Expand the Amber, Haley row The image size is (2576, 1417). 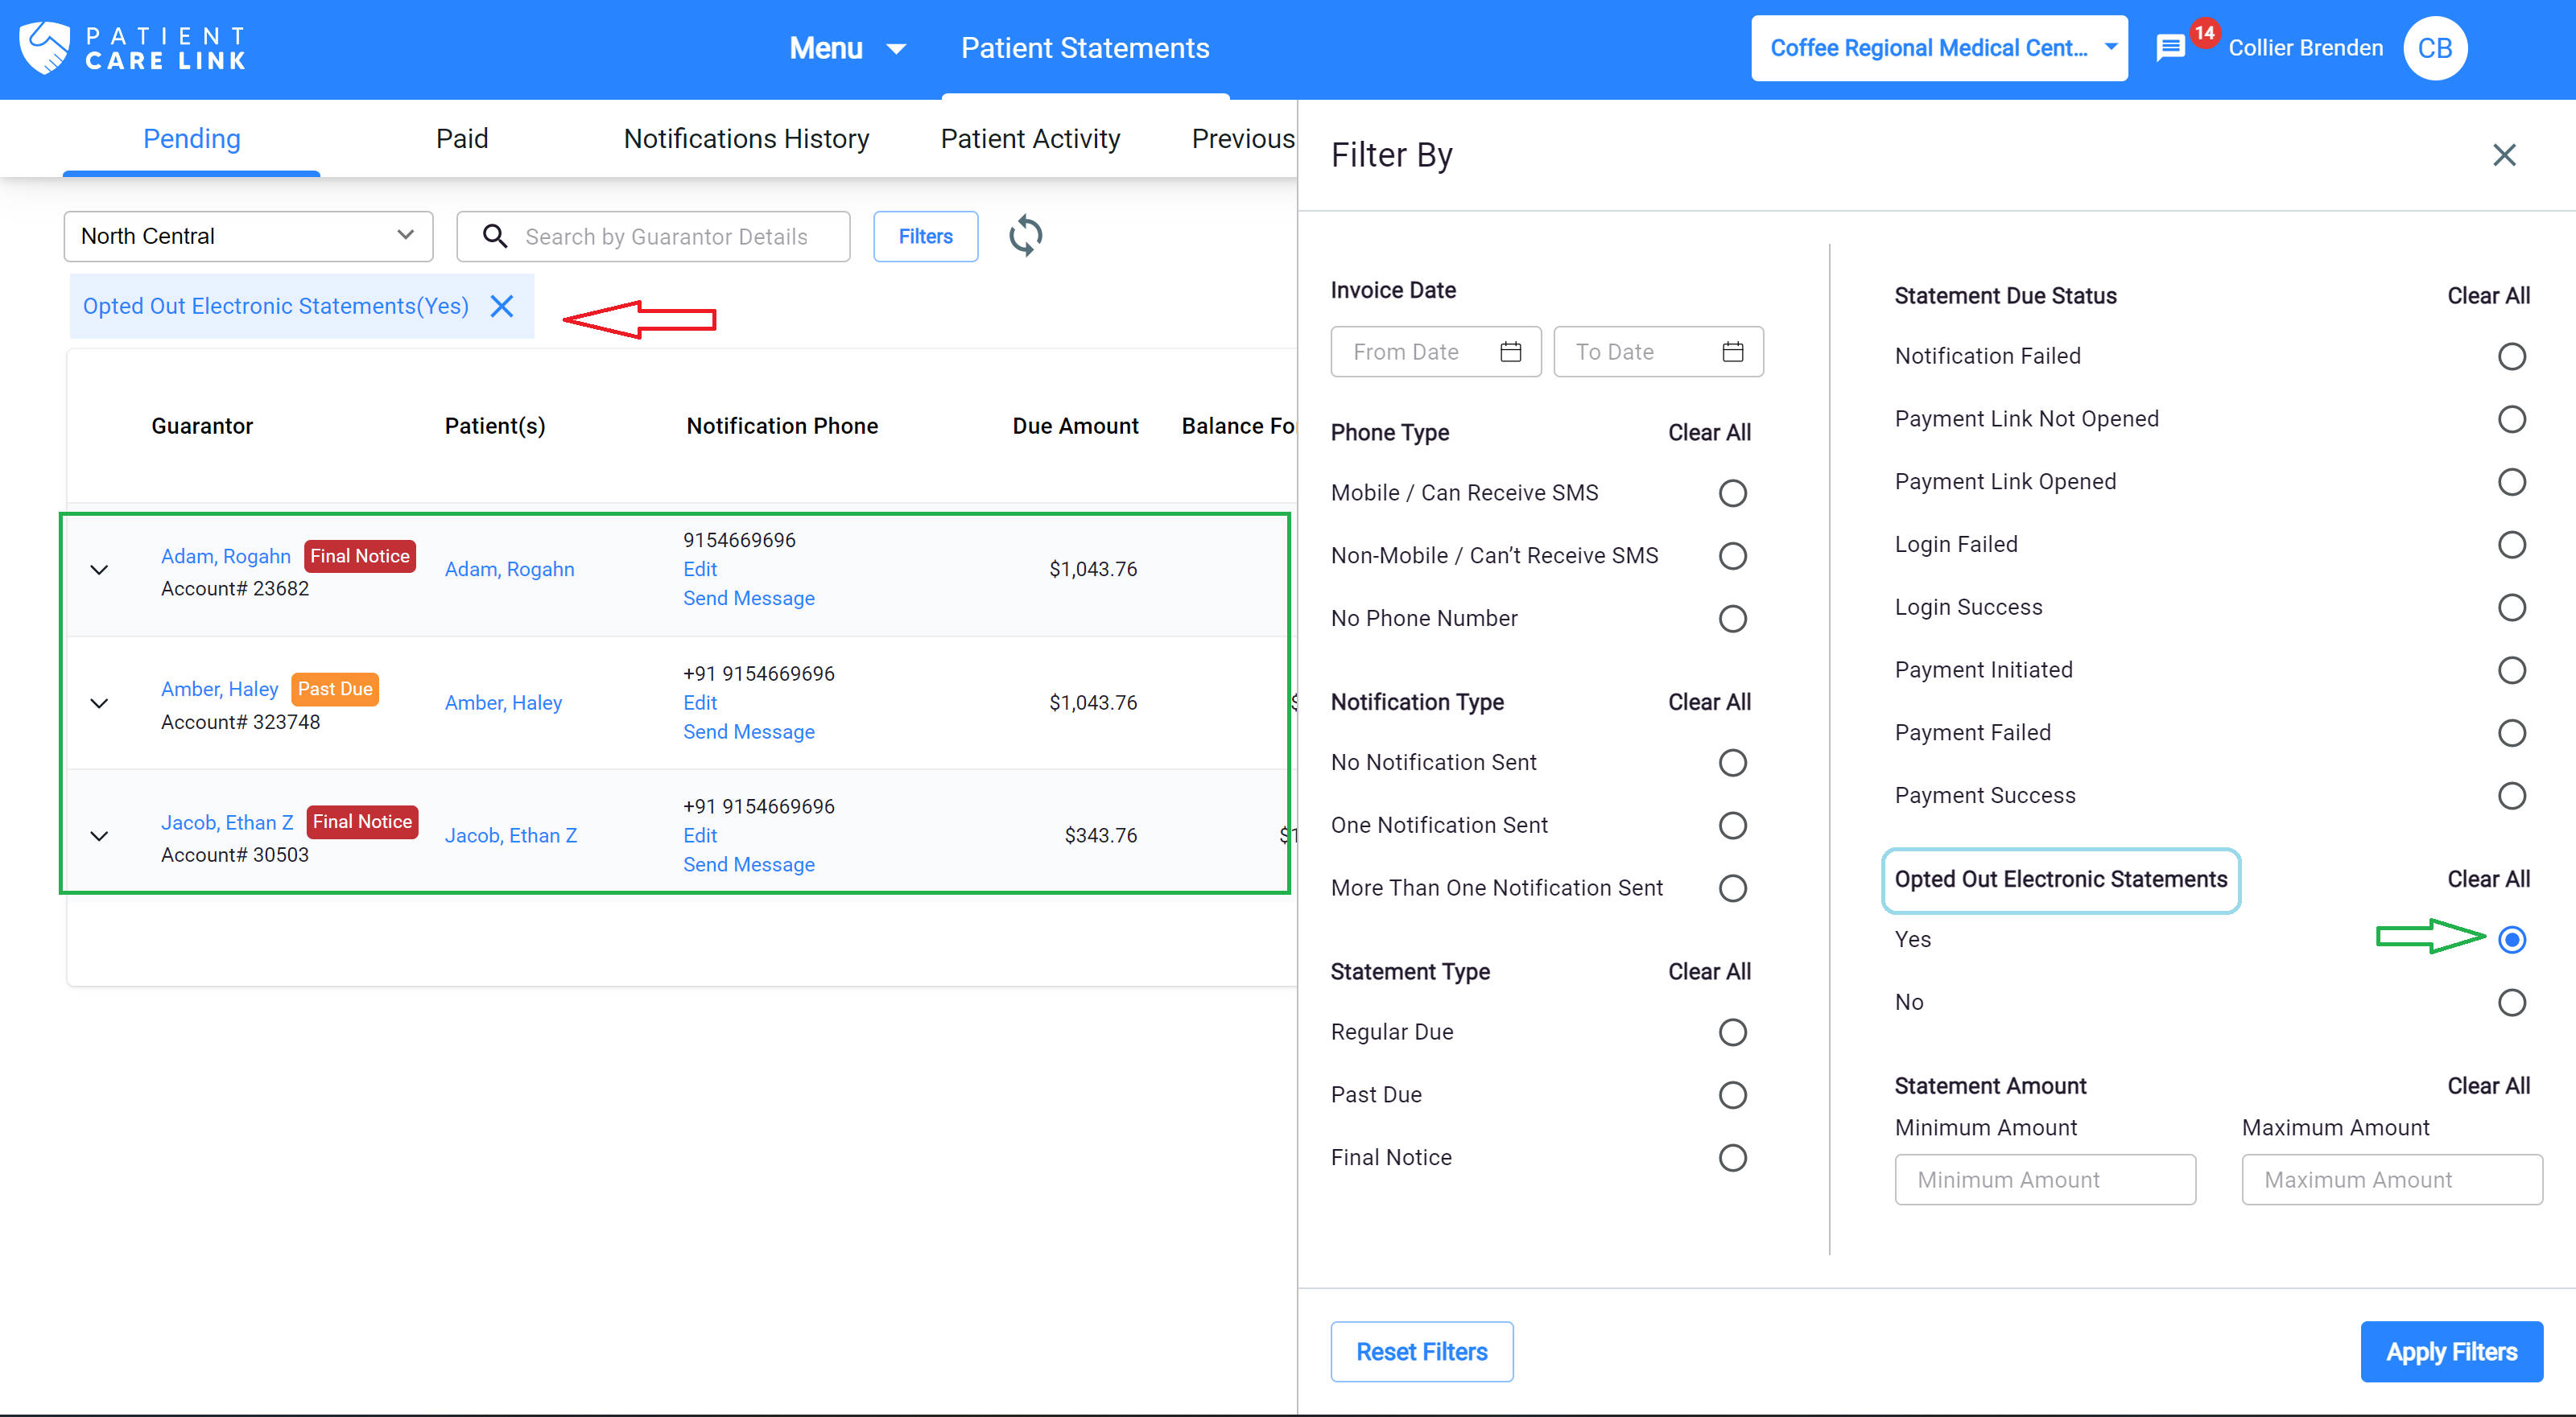(x=99, y=703)
